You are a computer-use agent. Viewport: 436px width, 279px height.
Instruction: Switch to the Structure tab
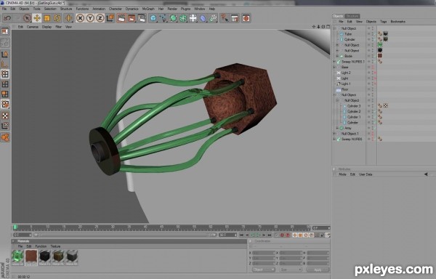point(352,16)
